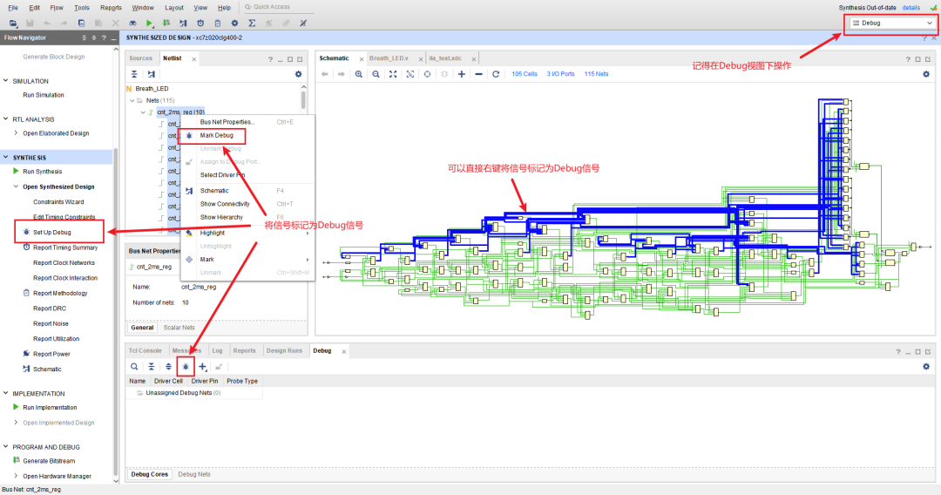The image size is (941, 495).
Task: Click the Copy icon in main toolbar
Action: coord(82,24)
